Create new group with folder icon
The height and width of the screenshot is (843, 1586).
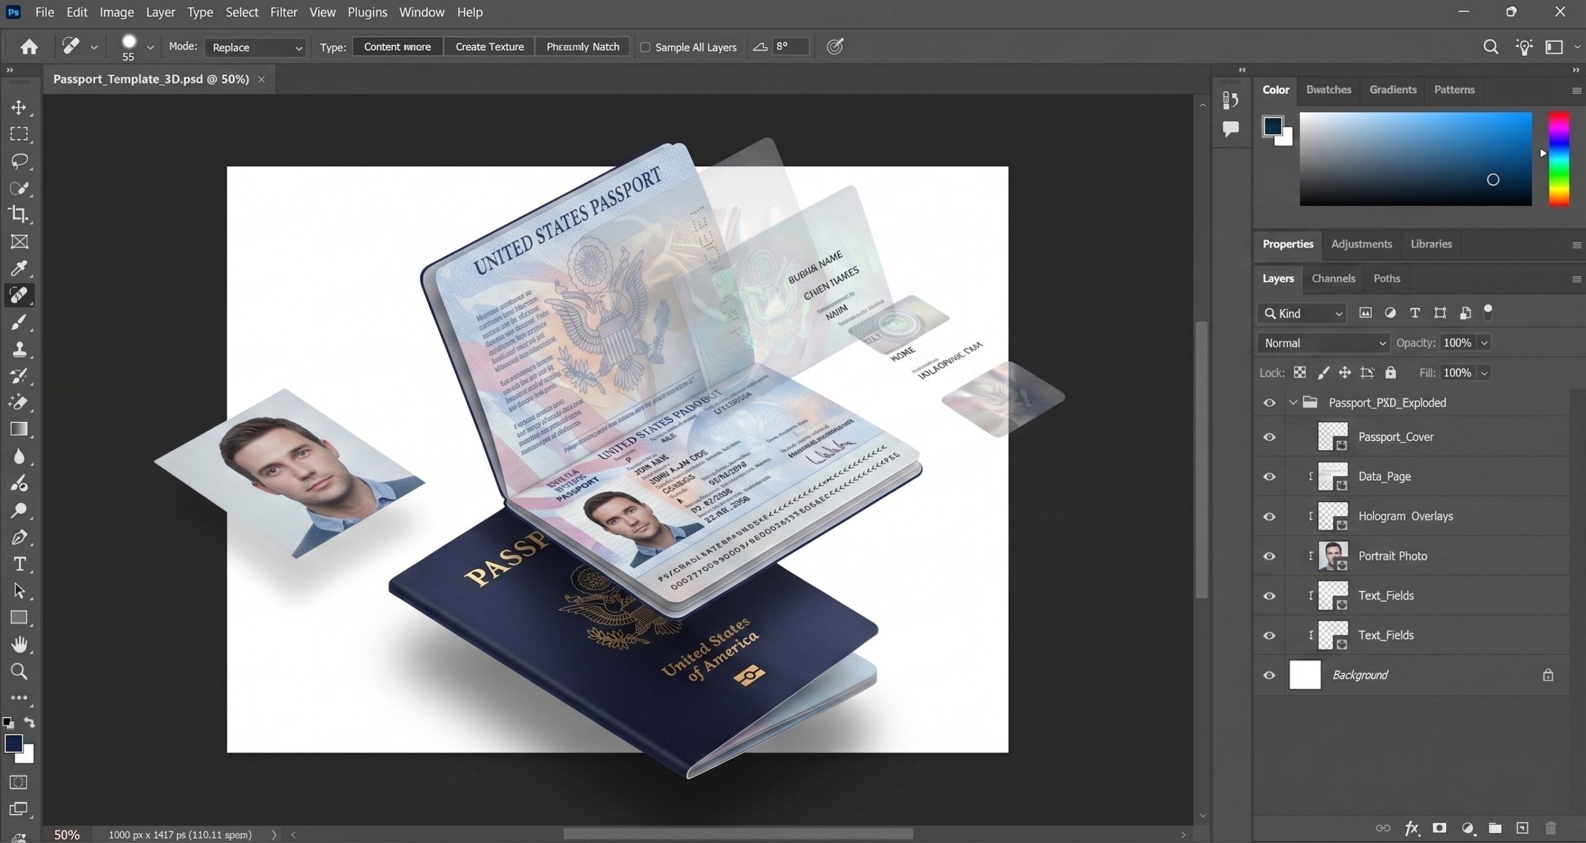[x=1495, y=828]
